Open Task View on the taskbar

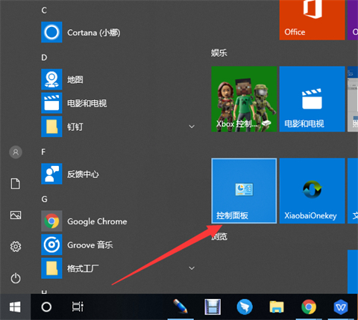(x=78, y=307)
